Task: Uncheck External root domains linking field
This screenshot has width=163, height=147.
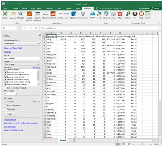Action: point(6,82)
